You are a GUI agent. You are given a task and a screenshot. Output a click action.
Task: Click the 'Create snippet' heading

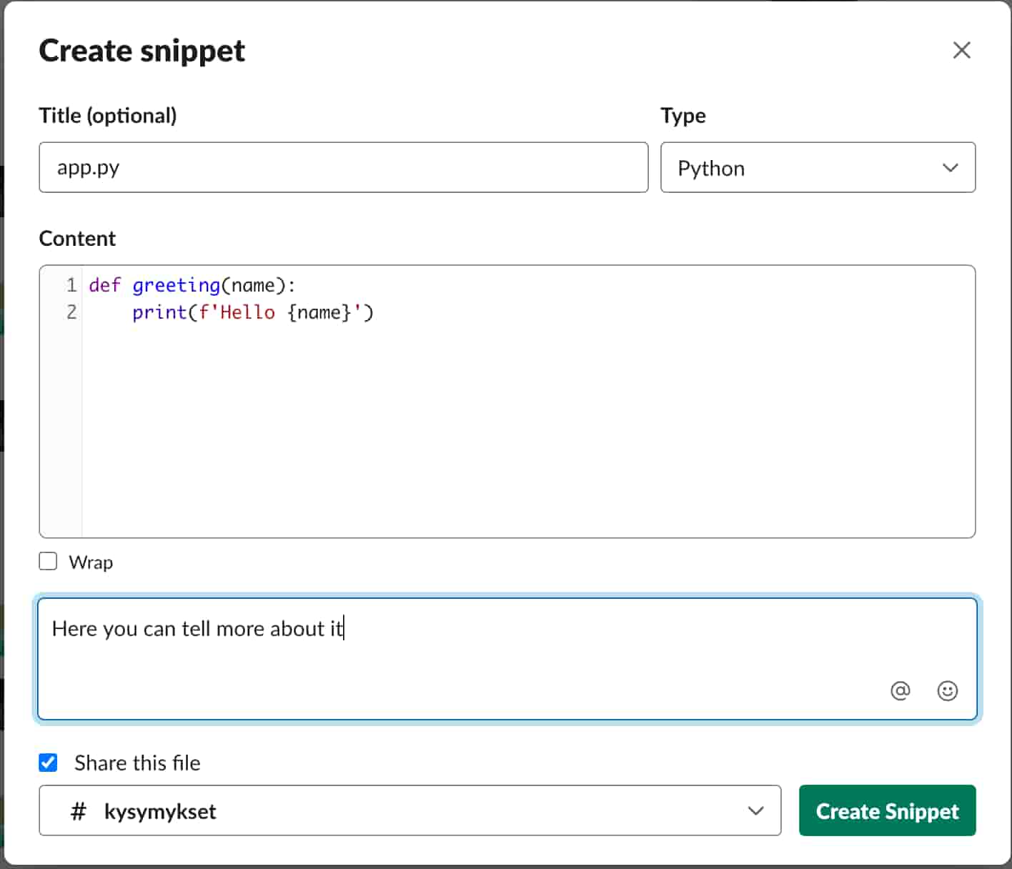coord(142,51)
